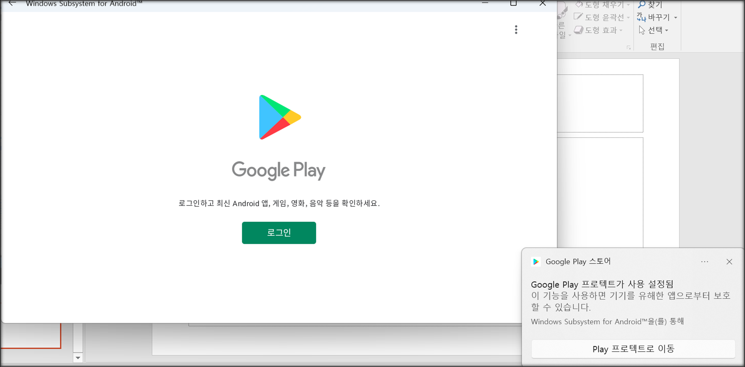Click the 도형 윤곽선 pencil icon

[x=578, y=17]
